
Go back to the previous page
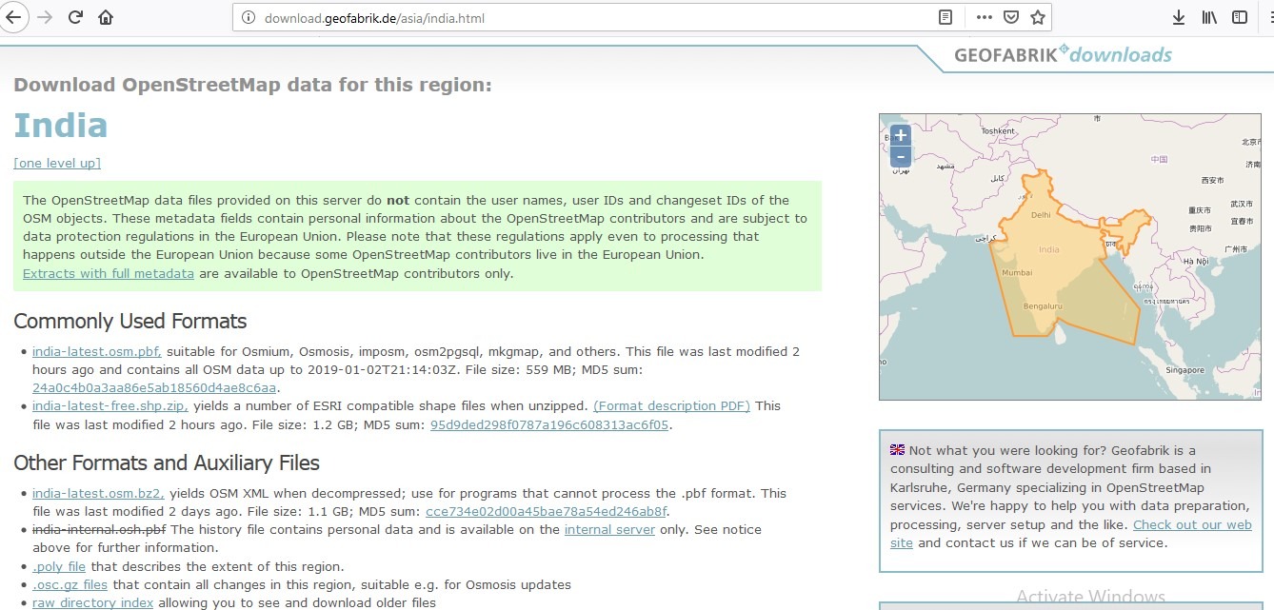click(x=12, y=17)
